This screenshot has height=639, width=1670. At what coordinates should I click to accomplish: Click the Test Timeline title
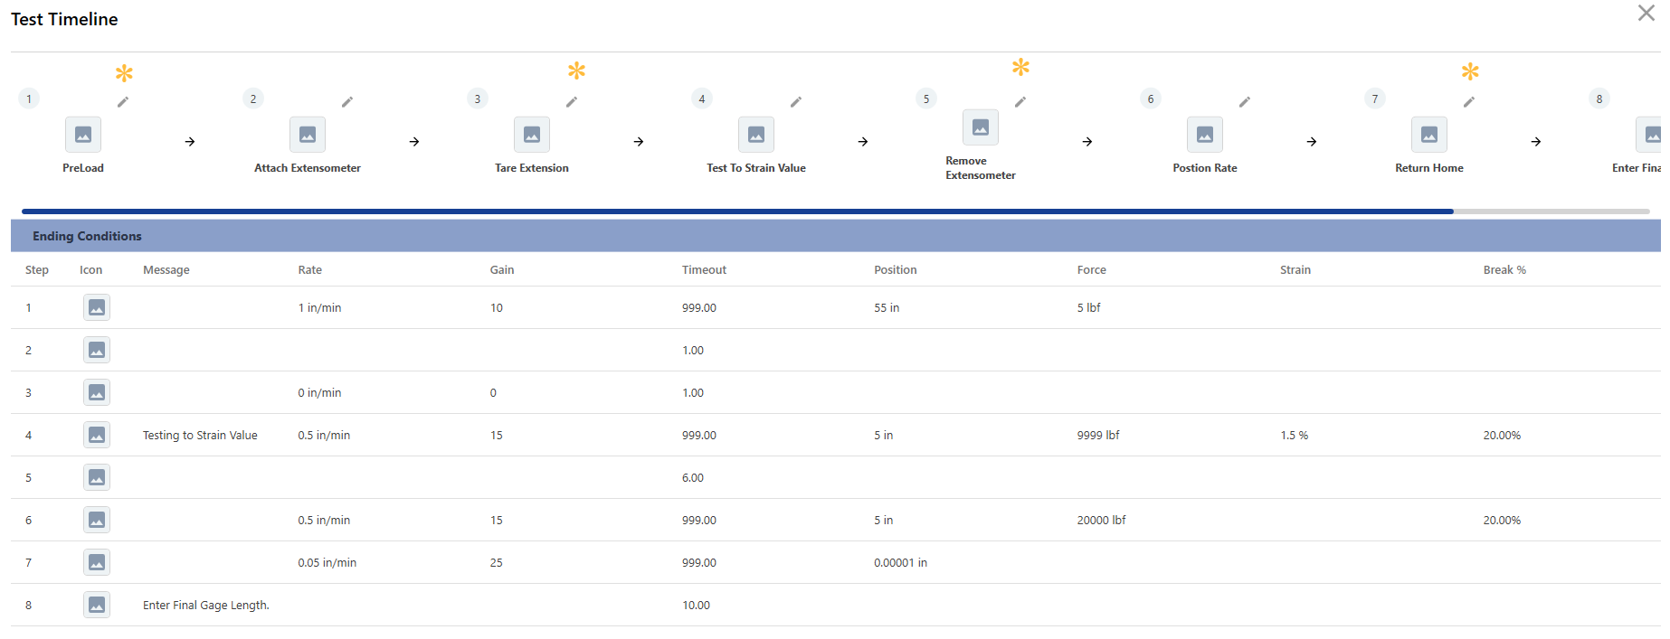coord(64,19)
